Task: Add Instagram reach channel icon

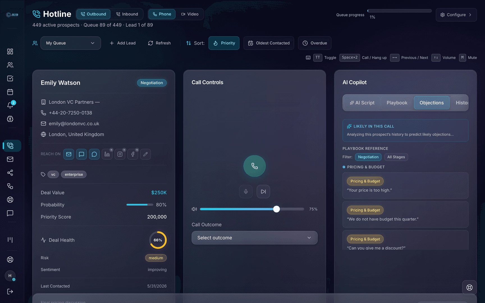Action: (x=120, y=154)
